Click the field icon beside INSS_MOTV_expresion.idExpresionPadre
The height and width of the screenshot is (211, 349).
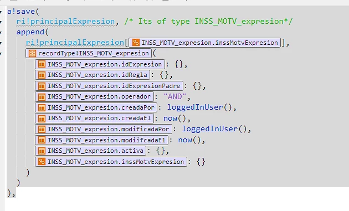pos(42,86)
